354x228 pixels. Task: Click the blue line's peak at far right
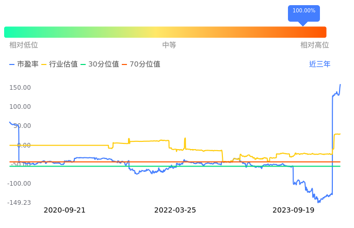coord(340,85)
